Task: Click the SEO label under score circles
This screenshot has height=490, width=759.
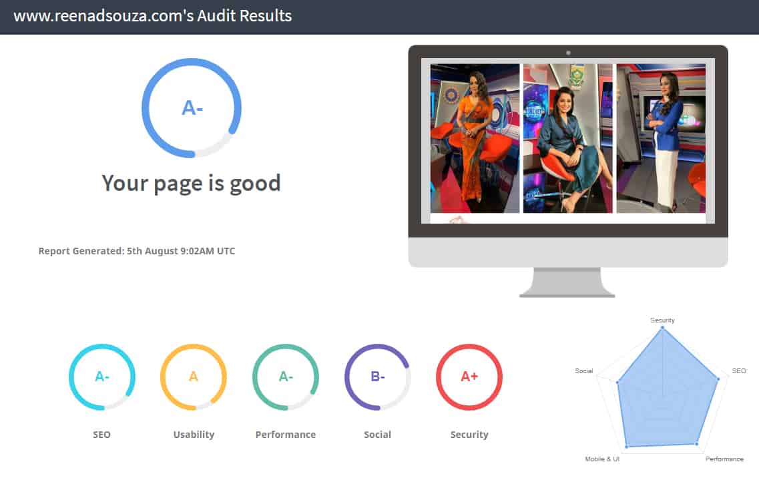Action: coord(101,435)
